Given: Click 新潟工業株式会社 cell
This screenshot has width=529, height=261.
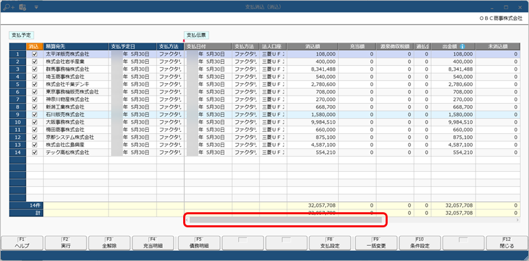Looking at the screenshot, I should click(76, 107).
